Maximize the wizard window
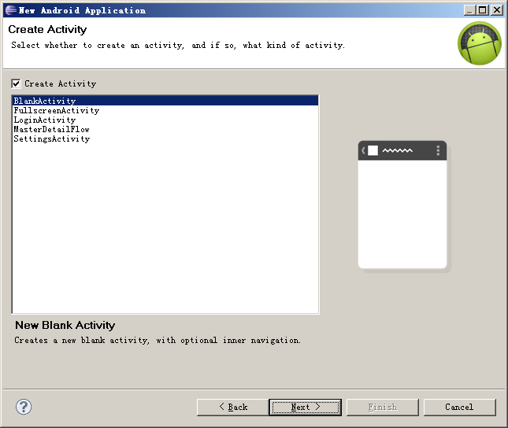508x428 pixels. pyautogui.click(x=483, y=10)
